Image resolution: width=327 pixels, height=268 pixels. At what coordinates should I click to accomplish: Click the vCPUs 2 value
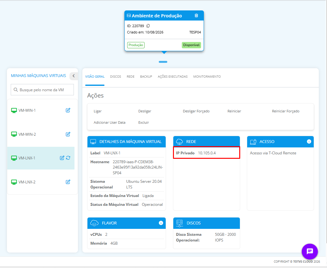coord(106,235)
